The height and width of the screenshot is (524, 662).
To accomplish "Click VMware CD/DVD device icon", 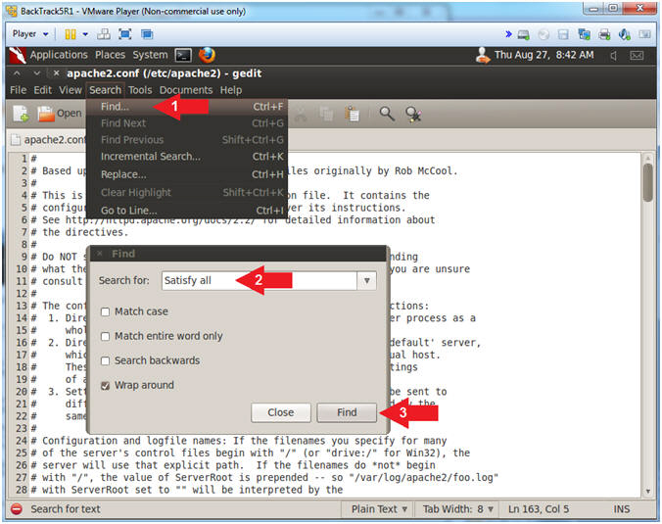I will 544,34.
